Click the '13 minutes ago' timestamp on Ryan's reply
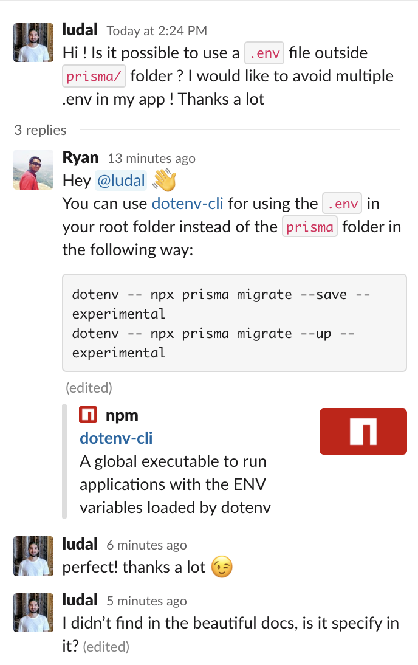This screenshot has width=418, height=665. (x=149, y=158)
